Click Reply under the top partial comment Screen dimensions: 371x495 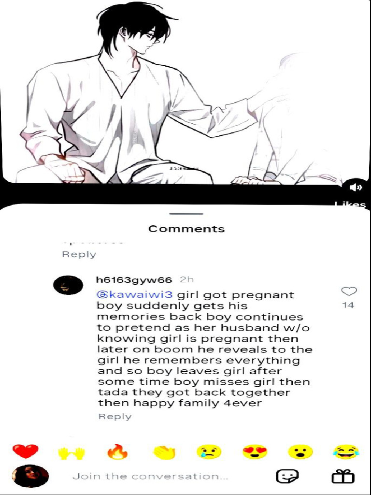(x=79, y=254)
